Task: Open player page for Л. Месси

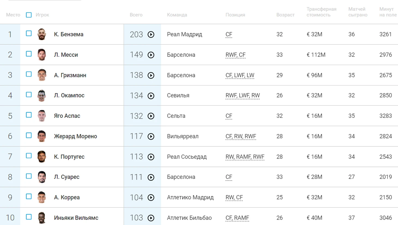Action: [x=66, y=55]
